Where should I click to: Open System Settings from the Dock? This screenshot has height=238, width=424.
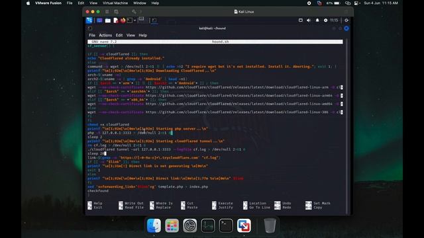(x=190, y=225)
